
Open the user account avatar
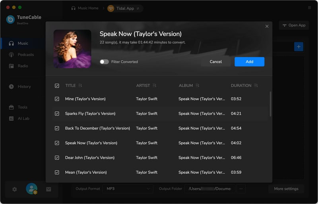(x=32, y=189)
